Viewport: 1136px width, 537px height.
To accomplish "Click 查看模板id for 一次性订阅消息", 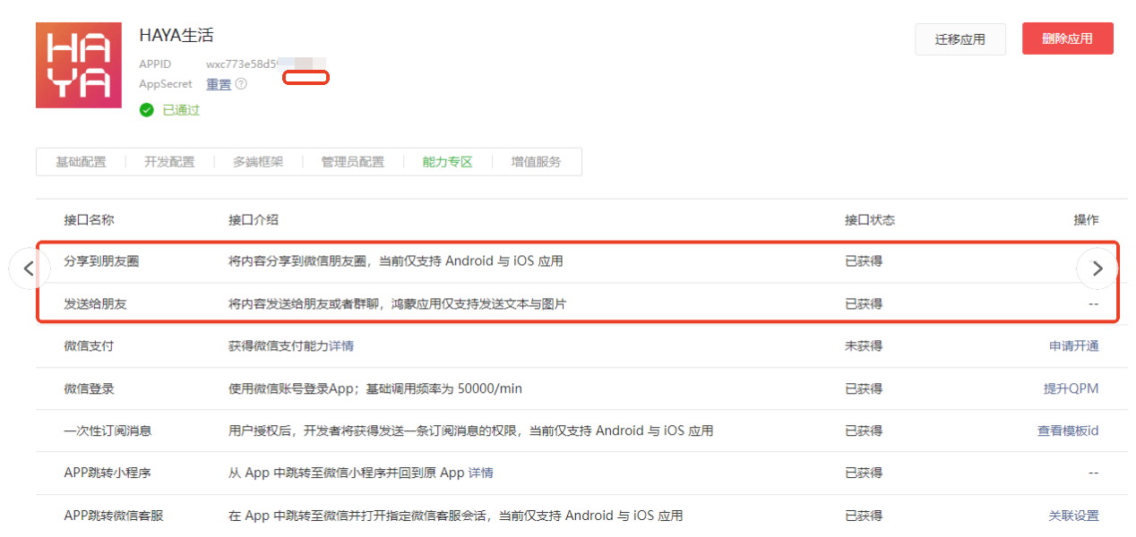I will point(1068,430).
